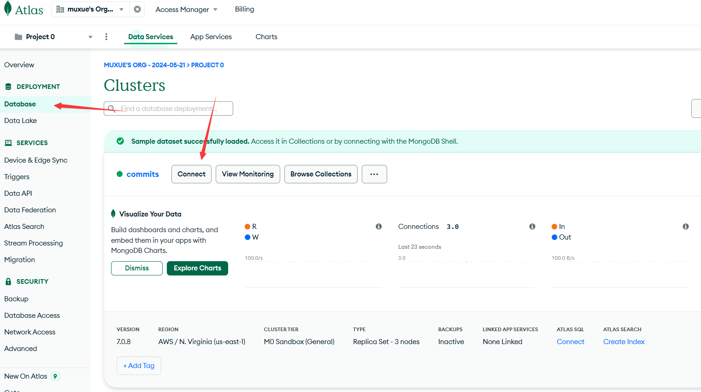
Task: Click the Visualize Your Data leaf icon
Action: pyautogui.click(x=113, y=214)
